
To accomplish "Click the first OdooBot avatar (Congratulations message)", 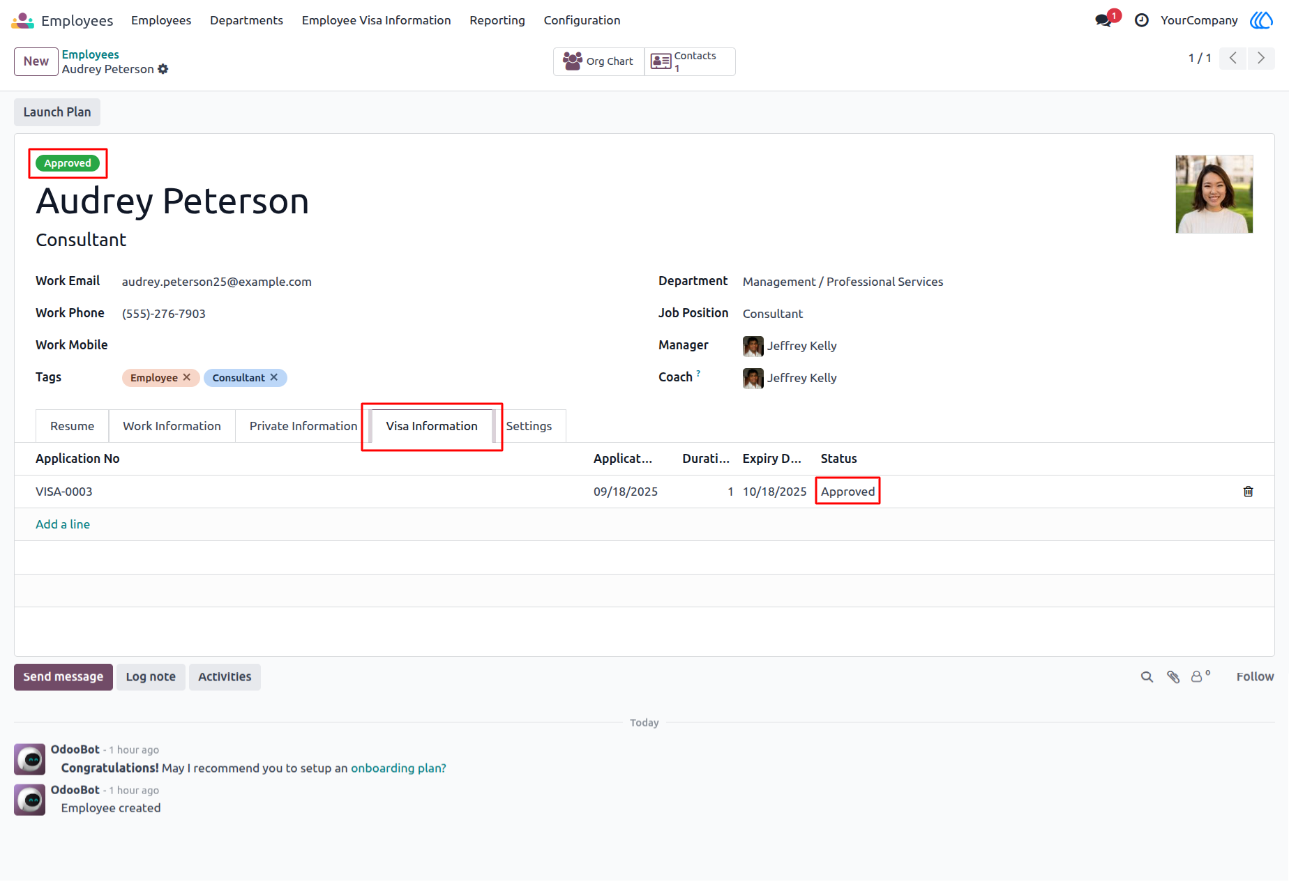I will click(30, 759).
